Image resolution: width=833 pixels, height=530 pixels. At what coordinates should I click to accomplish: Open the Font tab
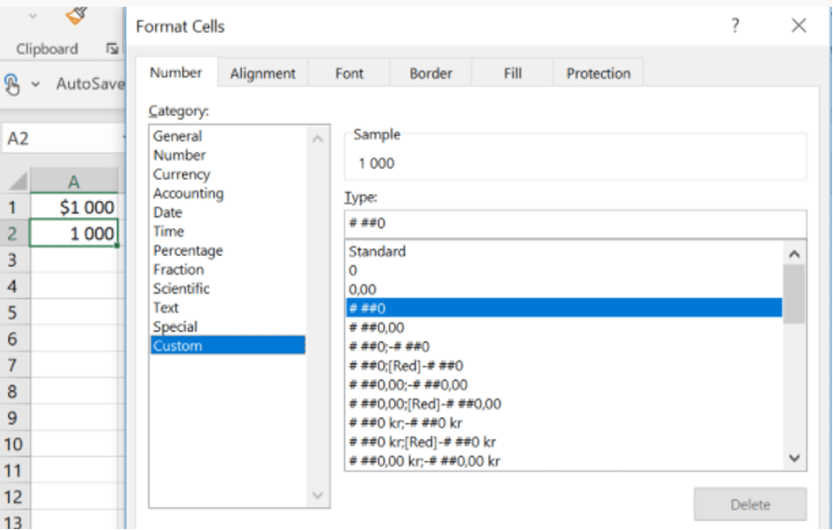click(x=349, y=73)
